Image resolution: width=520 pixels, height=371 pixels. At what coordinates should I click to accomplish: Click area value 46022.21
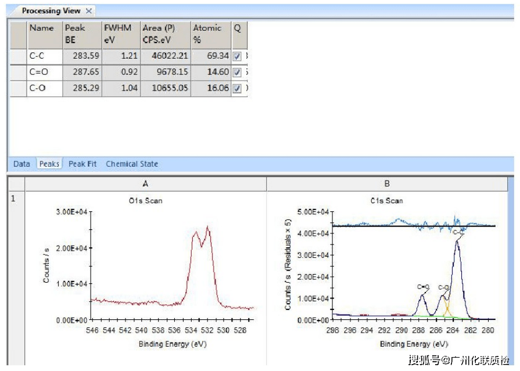(166, 56)
